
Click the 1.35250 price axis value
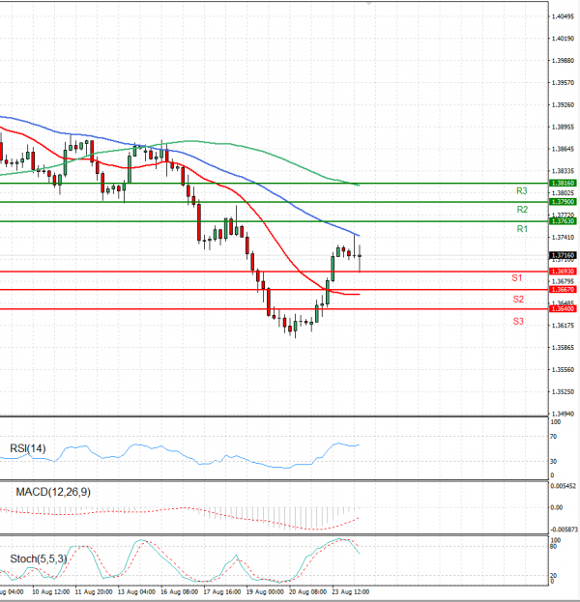[563, 392]
